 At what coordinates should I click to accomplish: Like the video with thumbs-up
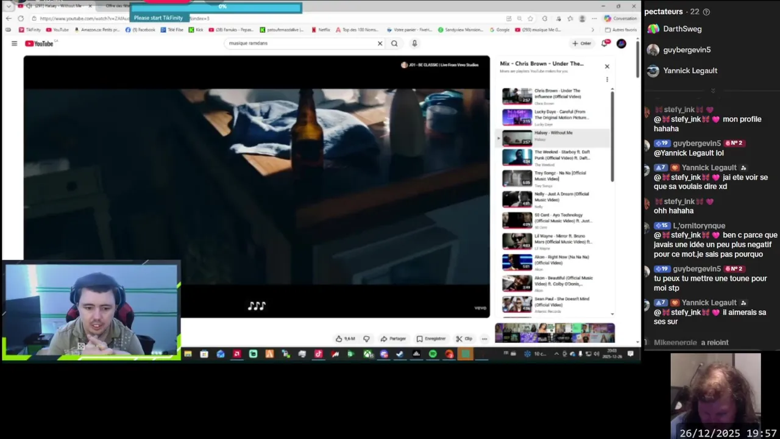(346, 338)
